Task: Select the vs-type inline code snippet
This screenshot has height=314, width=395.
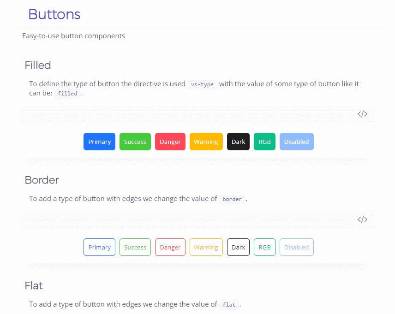Action: 202,84
